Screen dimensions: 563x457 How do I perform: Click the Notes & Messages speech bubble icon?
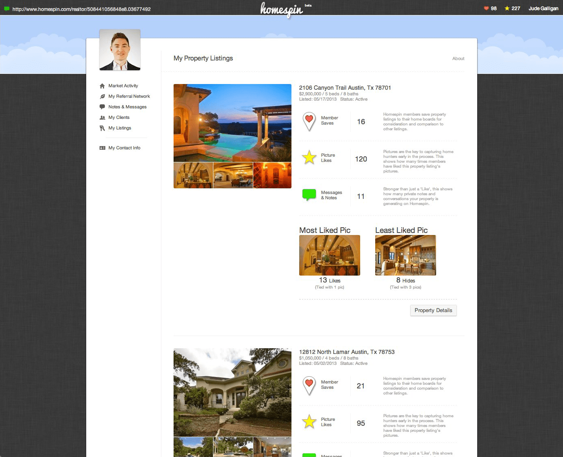pyautogui.click(x=102, y=107)
